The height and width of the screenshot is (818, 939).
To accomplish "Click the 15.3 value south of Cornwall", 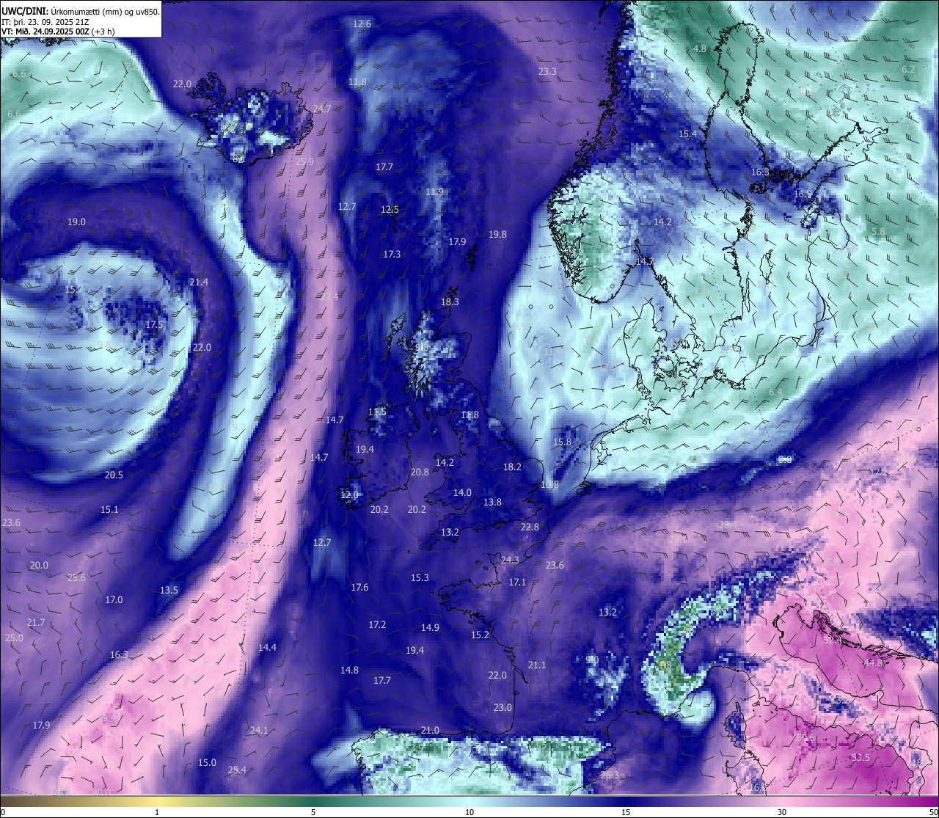I will [420, 578].
